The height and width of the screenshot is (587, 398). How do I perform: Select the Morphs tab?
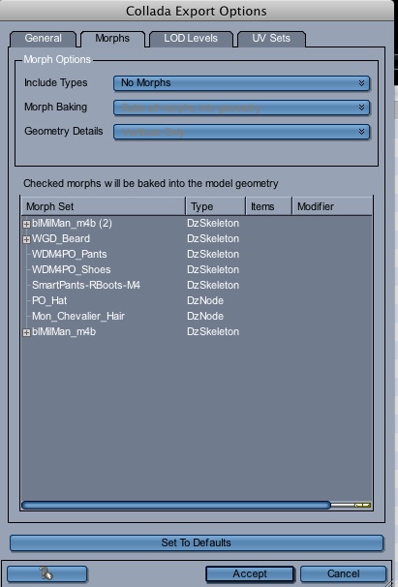point(112,39)
